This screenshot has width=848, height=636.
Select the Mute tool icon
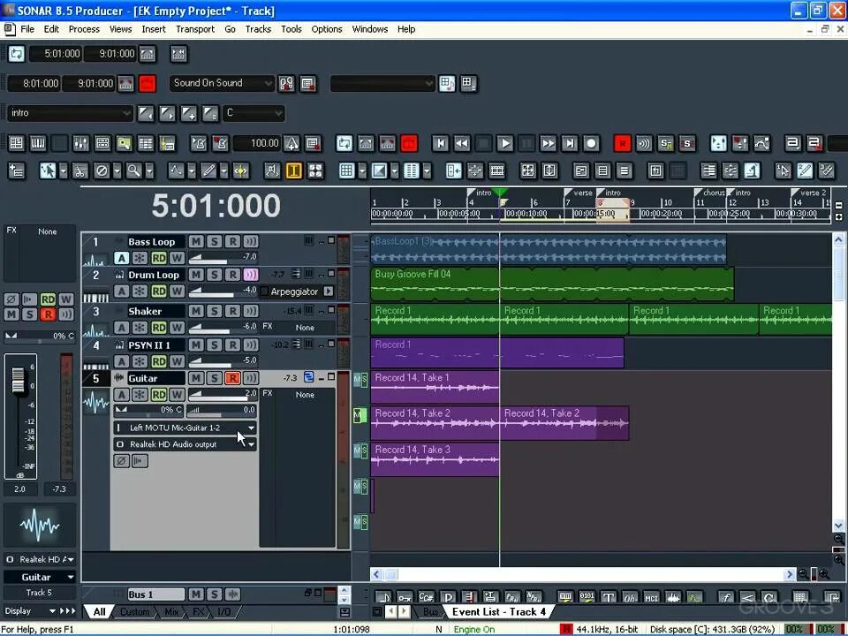click(x=101, y=171)
